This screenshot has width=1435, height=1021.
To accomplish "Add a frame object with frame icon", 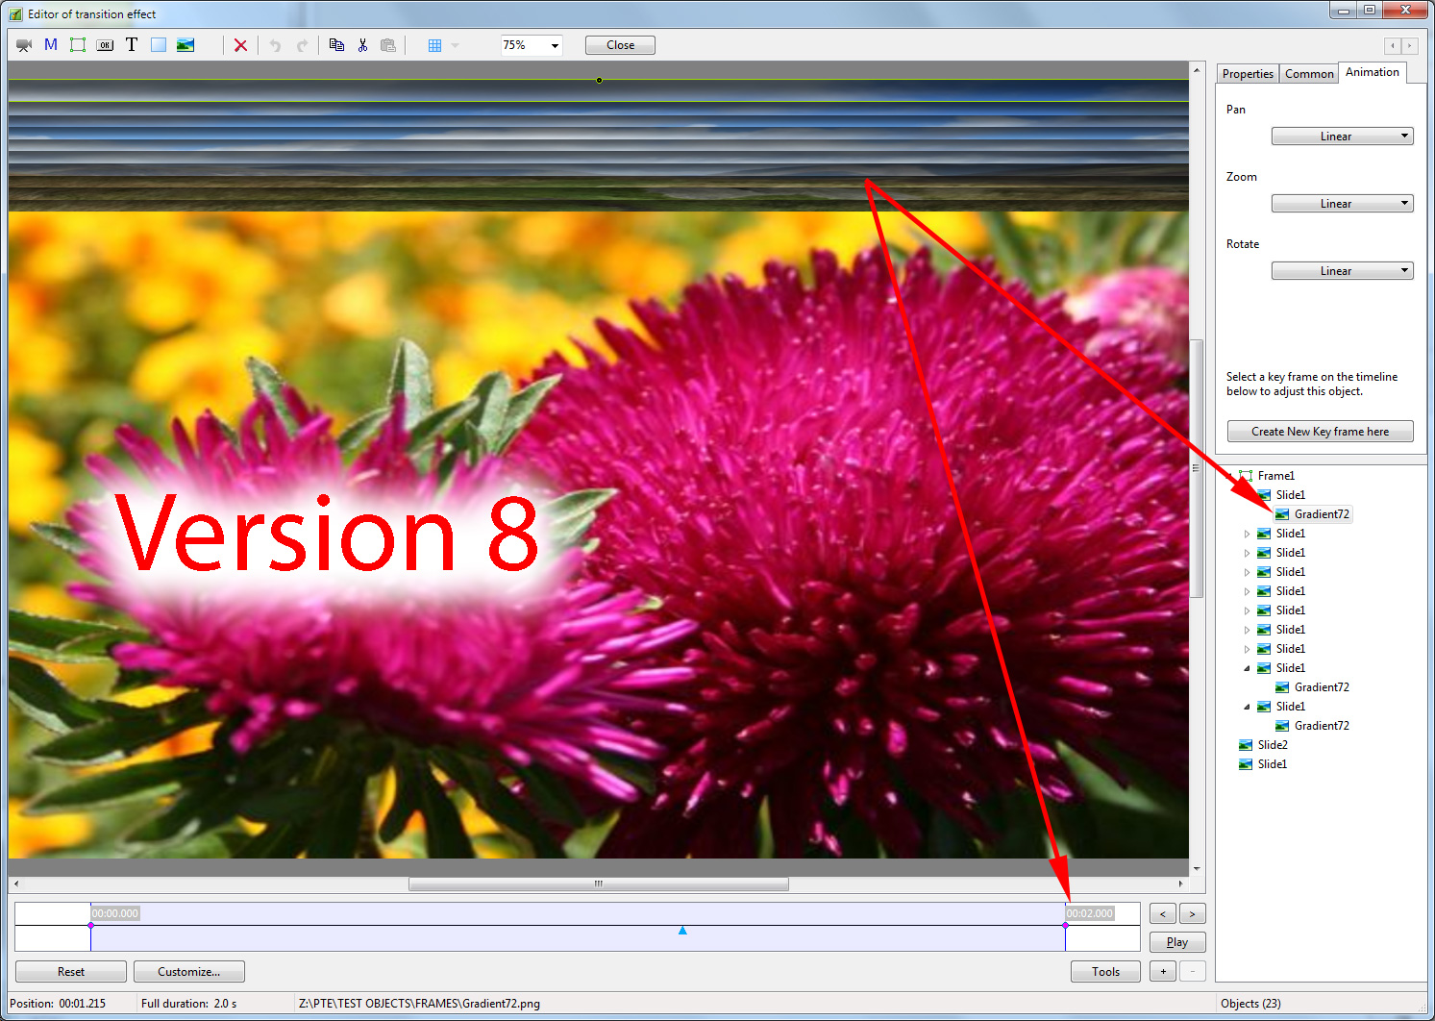I will (x=78, y=45).
